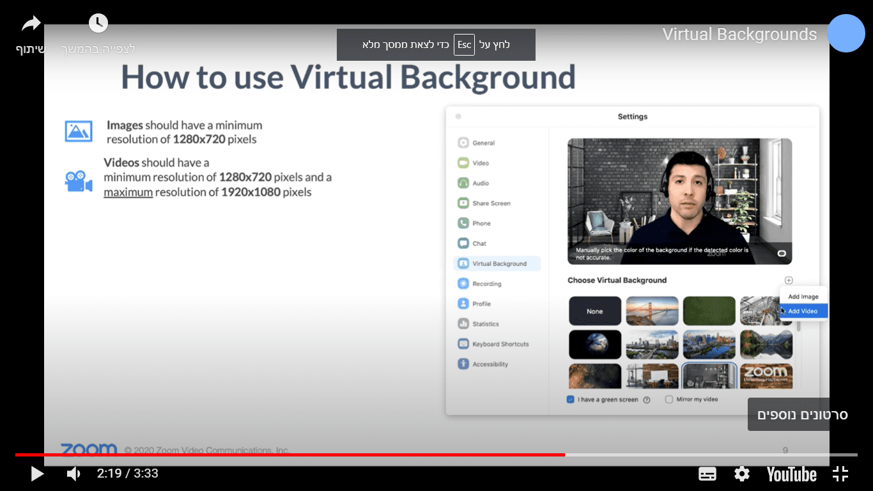
Task: Open the Virtual Backgrounds video title link
Action: tap(739, 35)
